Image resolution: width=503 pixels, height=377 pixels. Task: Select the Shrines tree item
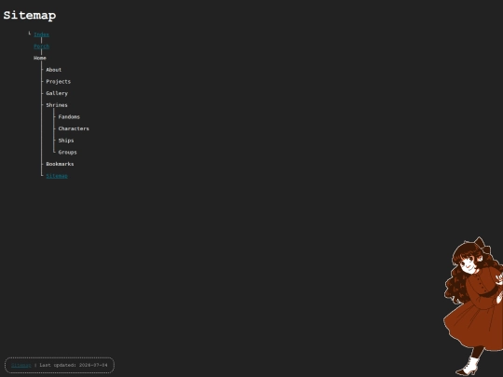pos(57,105)
